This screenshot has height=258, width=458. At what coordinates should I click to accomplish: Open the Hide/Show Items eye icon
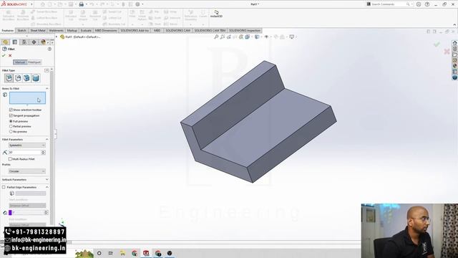pos(266,37)
